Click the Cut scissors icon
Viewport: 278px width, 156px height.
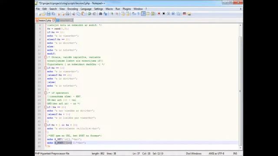(73, 14)
